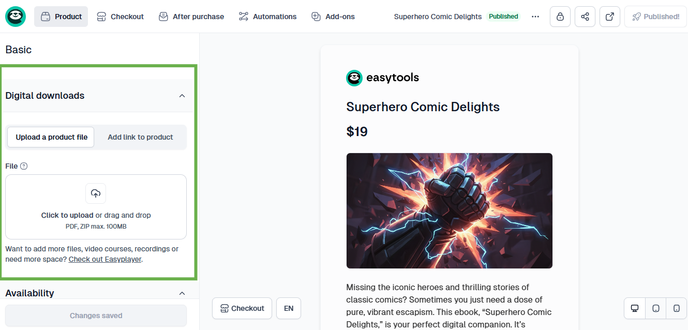Click the share icon near Published
This screenshot has width=688, height=330.
tap(585, 17)
